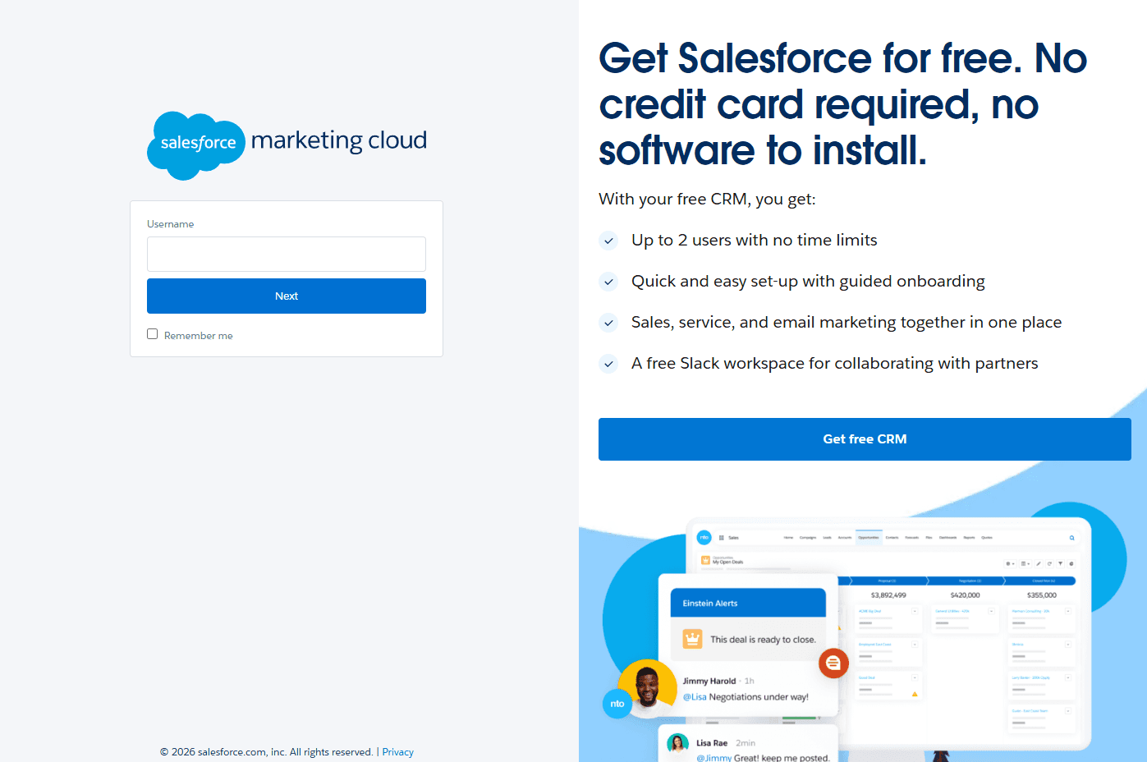
Task: Click the checkmark beside 2 users item
Action: (x=608, y=241)
